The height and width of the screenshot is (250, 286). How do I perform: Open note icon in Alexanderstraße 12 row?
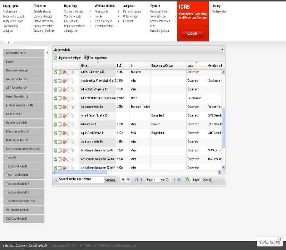(x=60, y=107)
